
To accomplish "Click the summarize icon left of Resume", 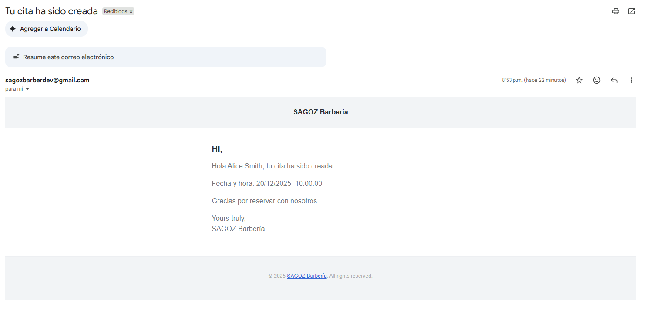I will pos(16,57).
